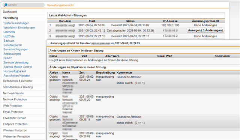Select start time '2021-06-03, 22:49:12'

coord(91,30)
